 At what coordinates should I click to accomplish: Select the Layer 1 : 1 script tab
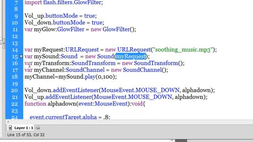(x=21, y=128)
